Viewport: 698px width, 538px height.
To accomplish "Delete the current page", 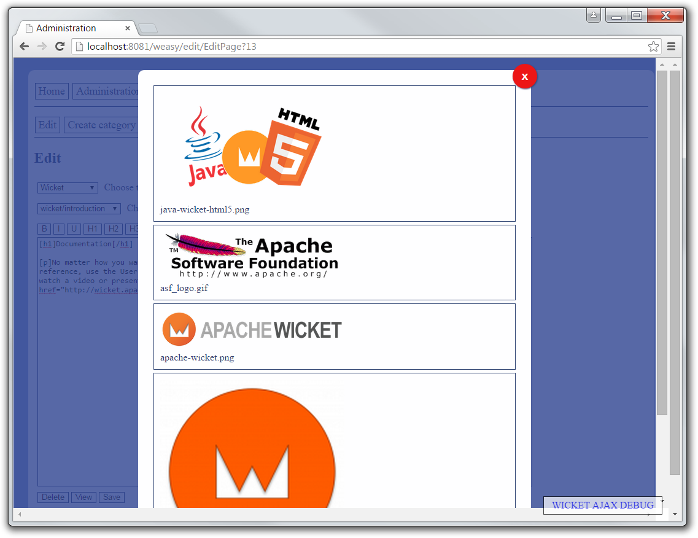I will coord(53,497).
